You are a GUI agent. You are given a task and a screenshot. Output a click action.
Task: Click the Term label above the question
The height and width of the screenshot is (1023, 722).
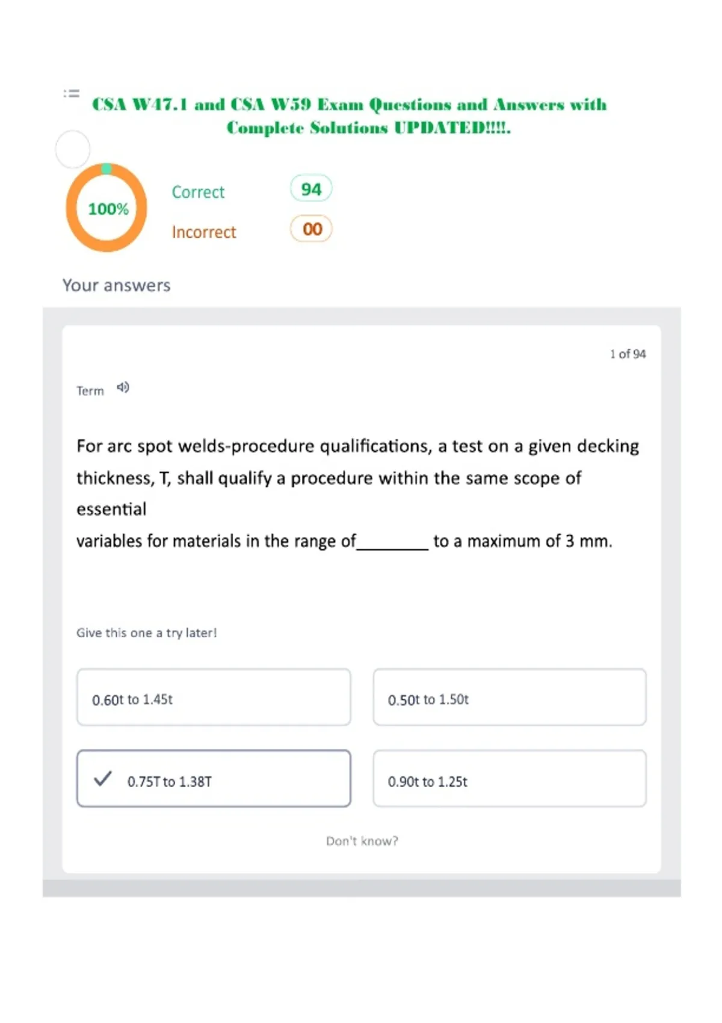tap(90, 391)
